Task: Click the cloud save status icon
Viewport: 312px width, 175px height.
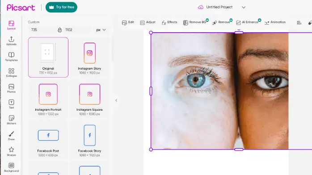Action: 201,7
